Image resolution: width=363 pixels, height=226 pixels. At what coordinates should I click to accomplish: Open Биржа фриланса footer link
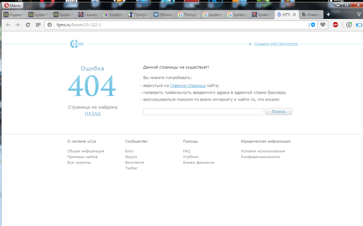click(199, 162)
